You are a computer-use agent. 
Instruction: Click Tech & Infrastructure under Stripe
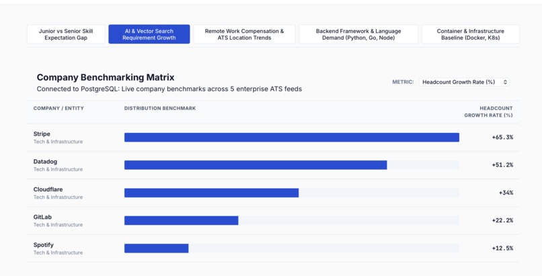pyautogui.click(x=58, y=142)
